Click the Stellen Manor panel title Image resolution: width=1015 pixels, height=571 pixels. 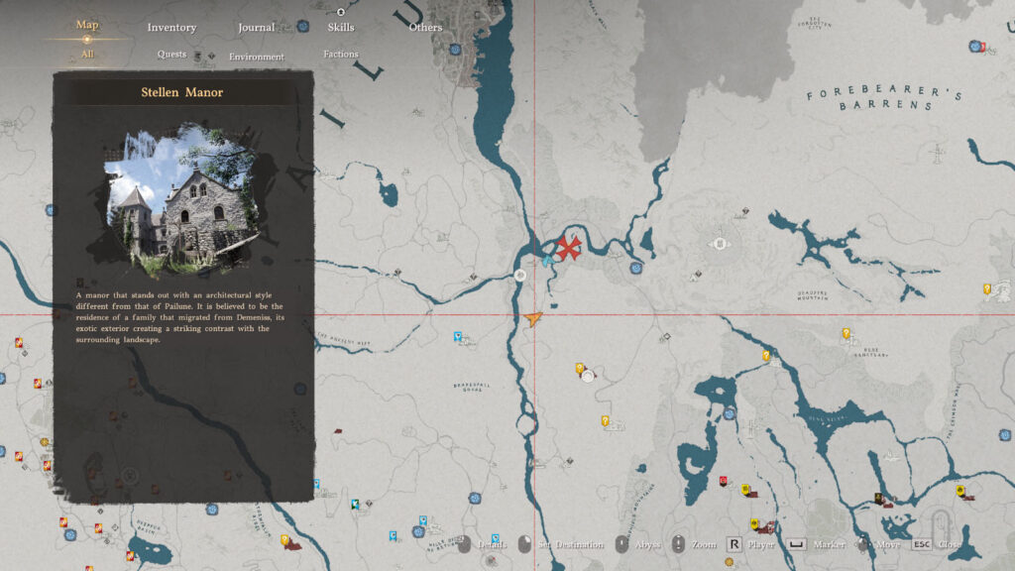point(182,92)
